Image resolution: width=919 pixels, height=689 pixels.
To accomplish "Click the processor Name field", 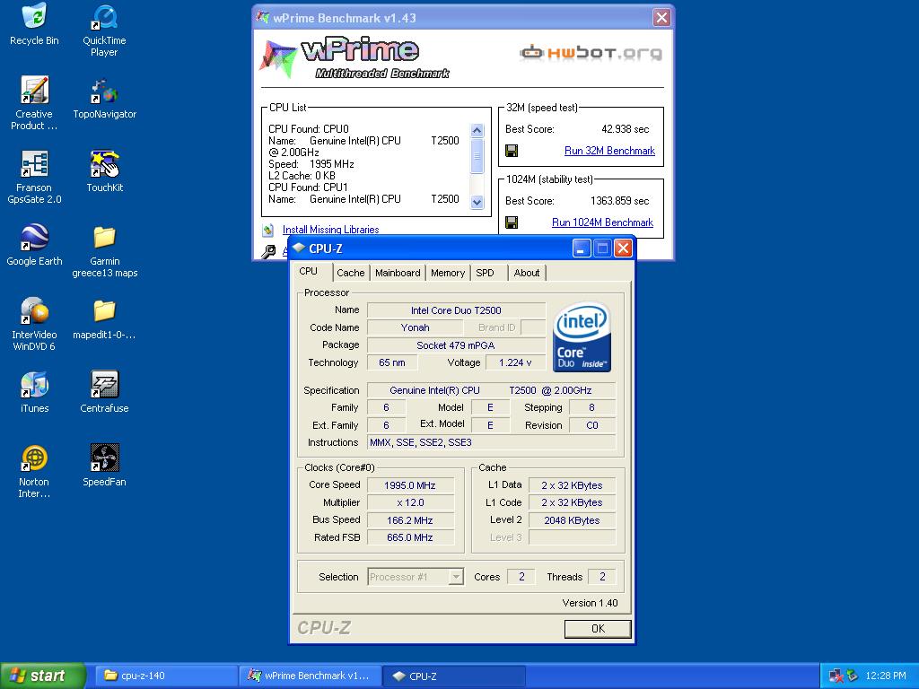I will click(x=456, y=310).
